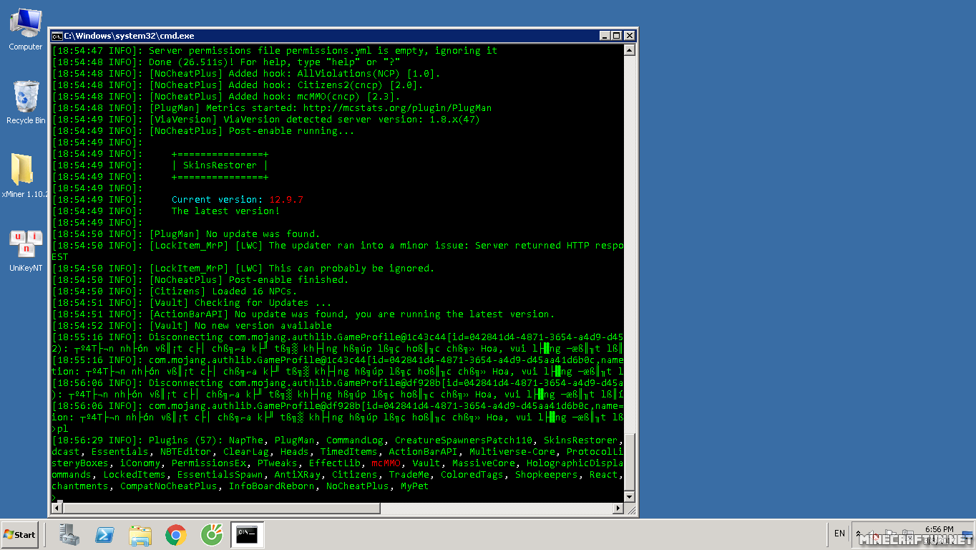Click "PermissionsEx" in the plugin list
The image size is (976, 550).
point(209,463)
